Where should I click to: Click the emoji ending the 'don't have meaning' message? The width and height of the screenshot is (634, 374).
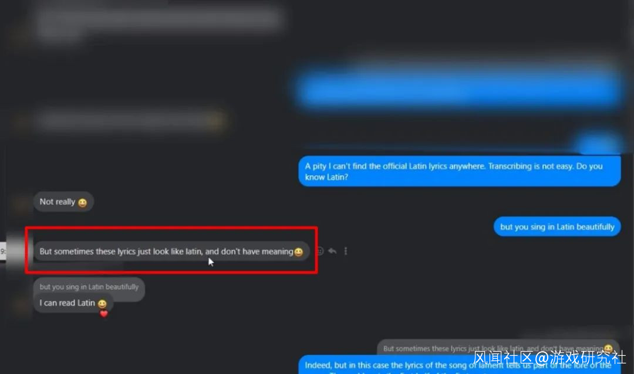[x=298, y=252]
